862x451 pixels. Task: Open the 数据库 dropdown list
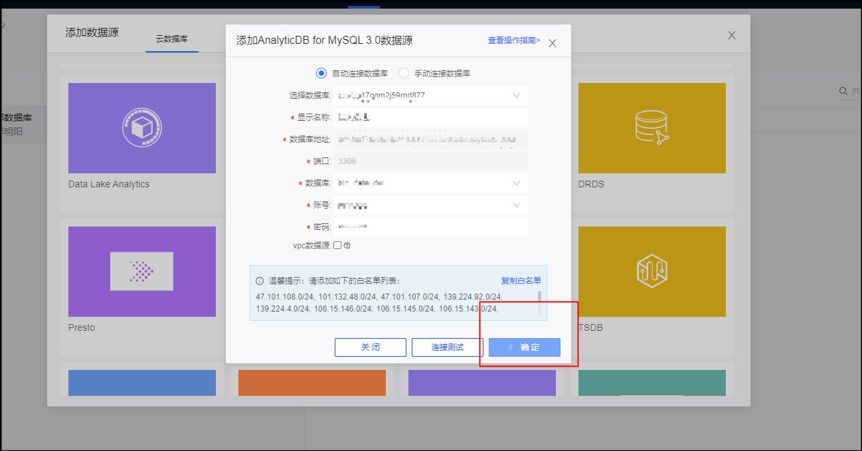pos(516,183)
